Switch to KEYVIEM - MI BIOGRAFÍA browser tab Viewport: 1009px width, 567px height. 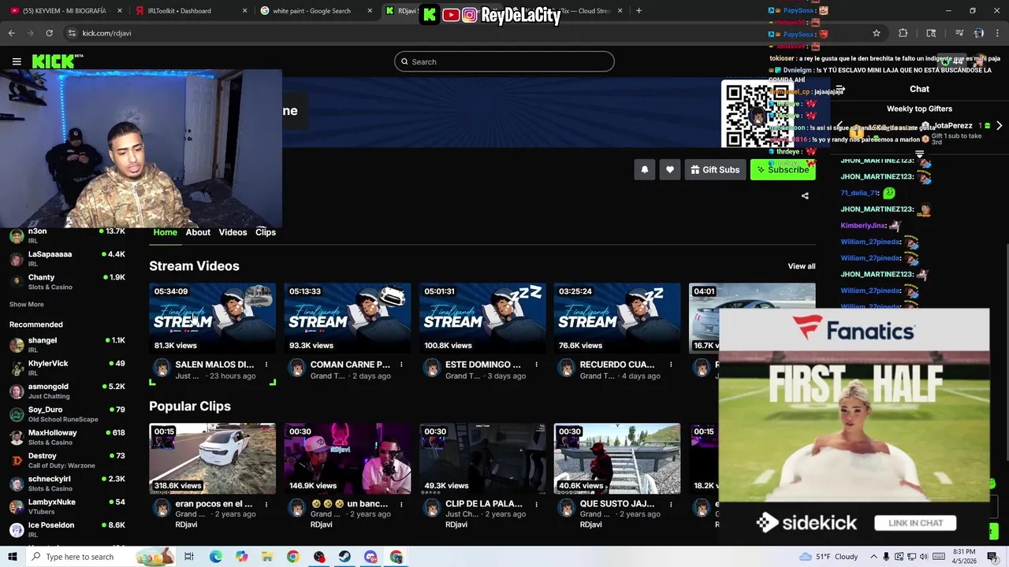pos(66,11)
